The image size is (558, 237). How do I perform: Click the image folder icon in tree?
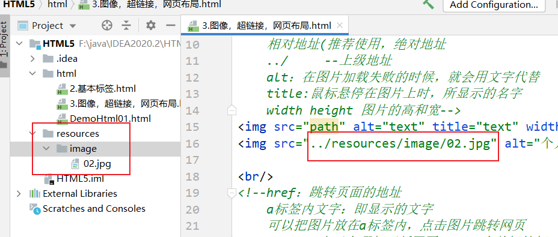tap(61, 149)
